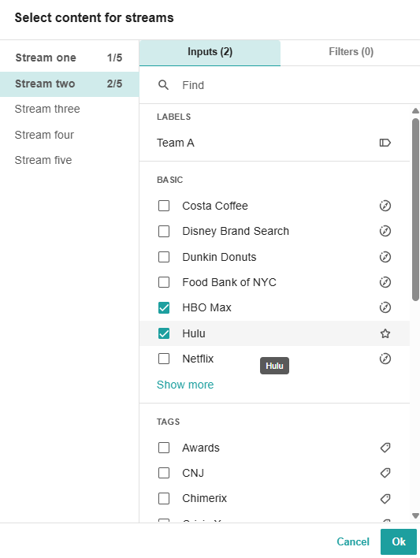Click the tag icon next to Awards

click(385, 448)
